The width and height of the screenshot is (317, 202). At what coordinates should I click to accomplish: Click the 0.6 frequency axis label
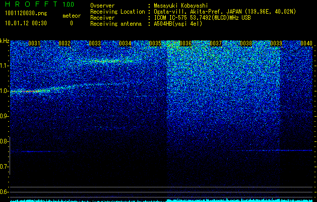[5, 192]
